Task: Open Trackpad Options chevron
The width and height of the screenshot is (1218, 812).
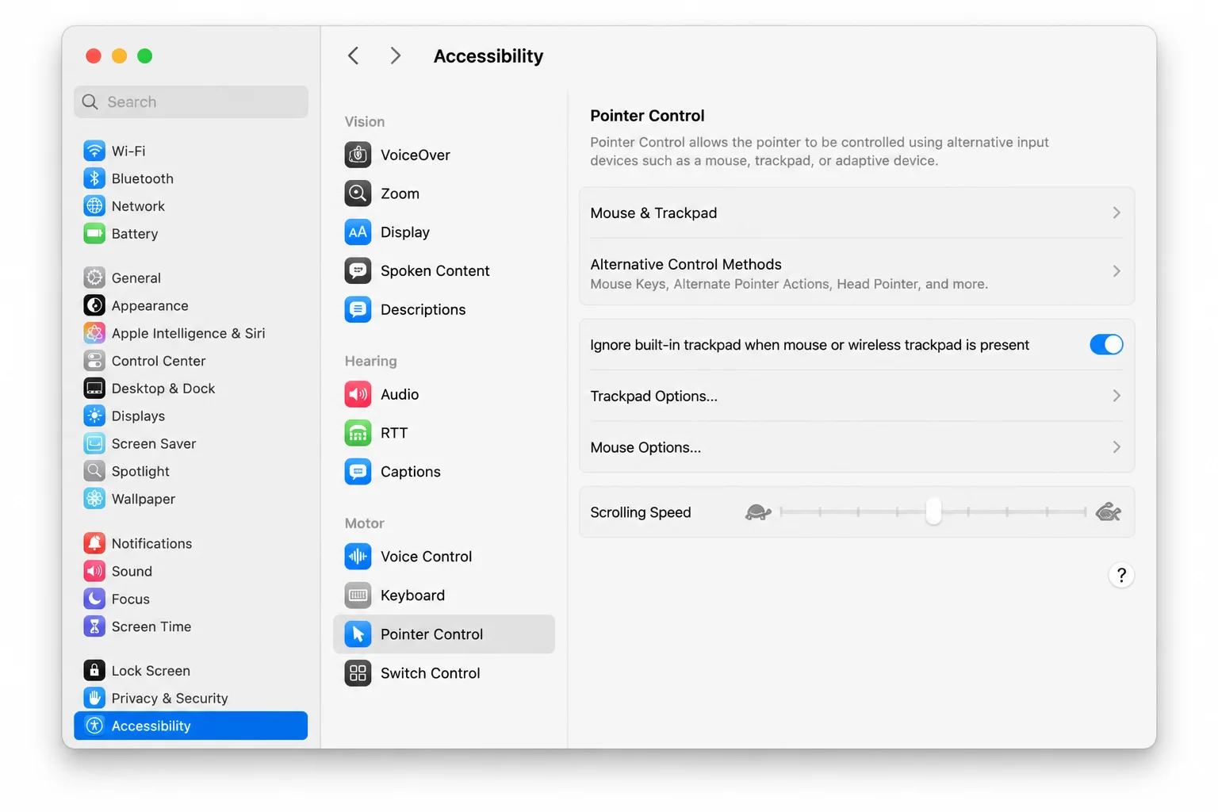Action: click(x=1116, y=396)
